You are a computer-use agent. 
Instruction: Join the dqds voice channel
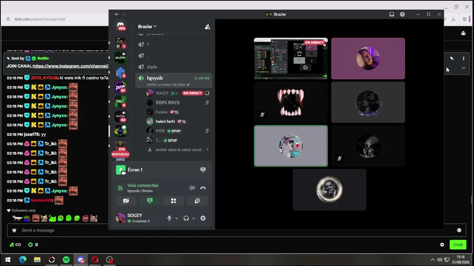(x=174, y=67)
